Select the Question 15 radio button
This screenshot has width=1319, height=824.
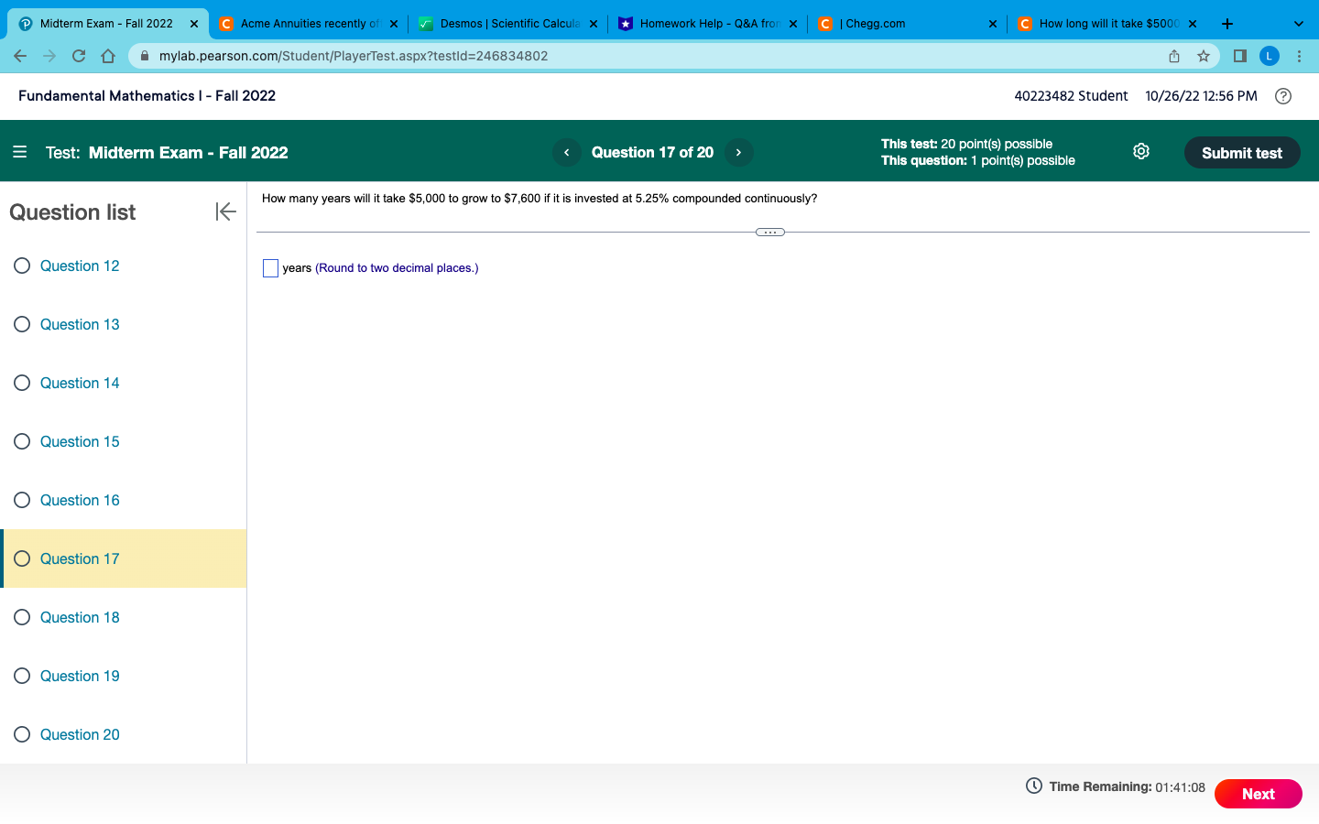(x=22, y=440)
